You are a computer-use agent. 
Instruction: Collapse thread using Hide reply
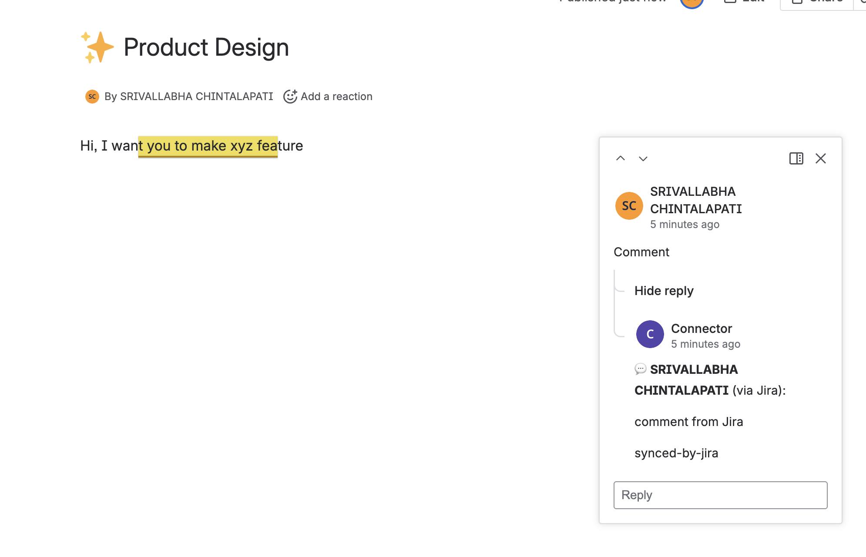coord(664,291)
